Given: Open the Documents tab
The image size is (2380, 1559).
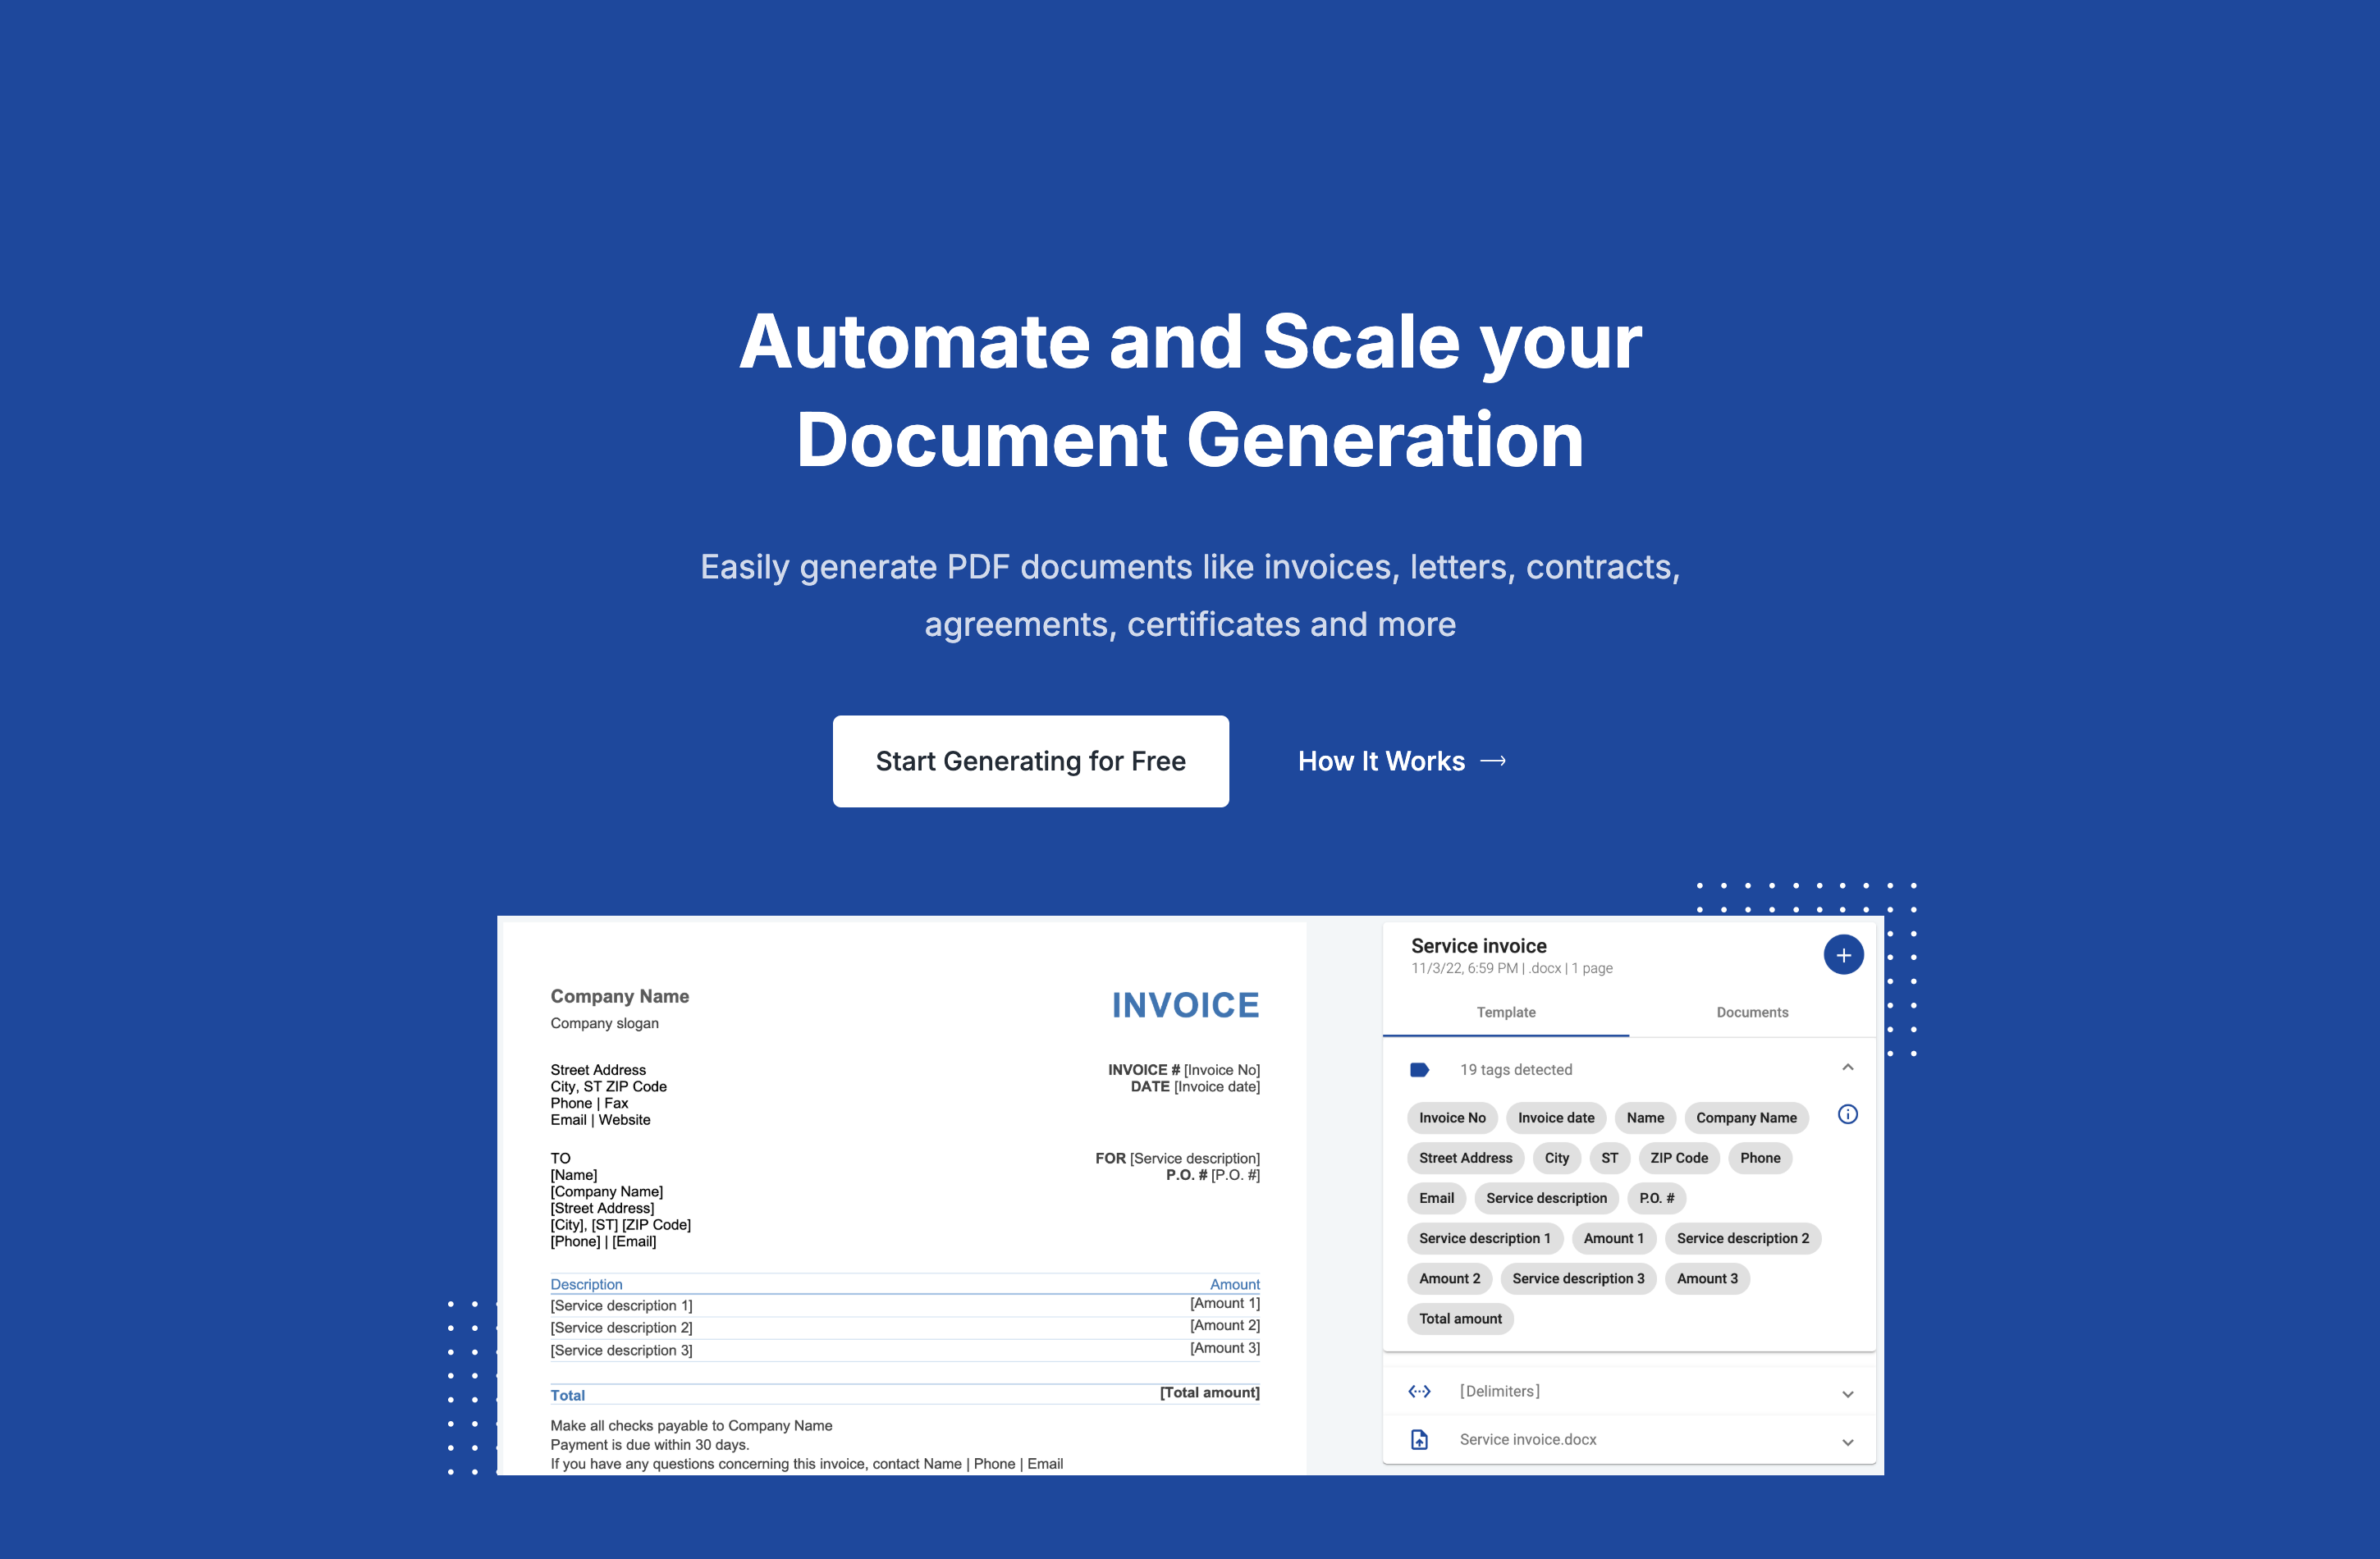Looking at the screenshot, I should (1752, 1012).
